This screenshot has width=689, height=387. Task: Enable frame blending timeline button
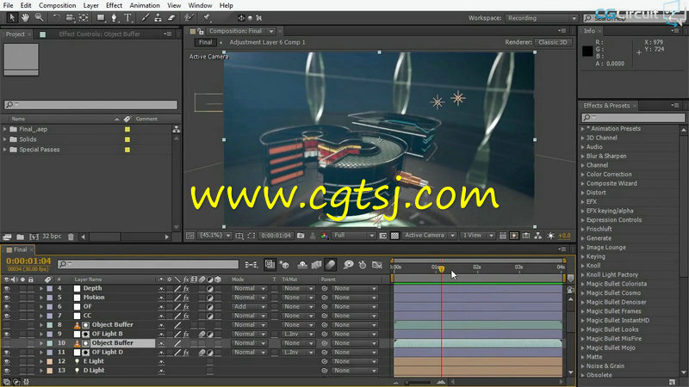point(316,265)
